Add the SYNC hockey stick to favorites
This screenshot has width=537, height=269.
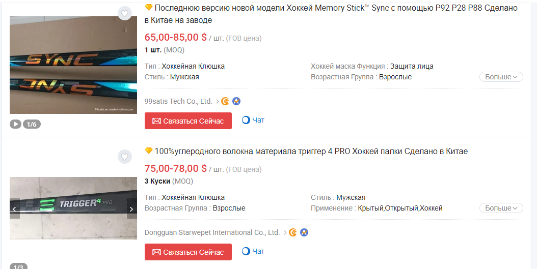(x=124, y=13)
